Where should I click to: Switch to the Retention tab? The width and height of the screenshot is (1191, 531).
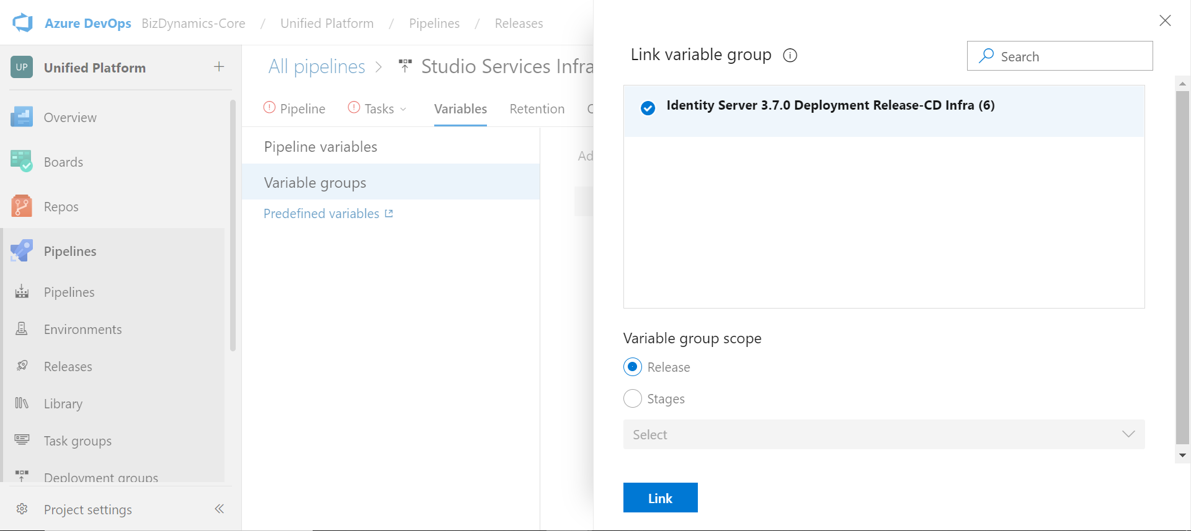click(537, 109)
